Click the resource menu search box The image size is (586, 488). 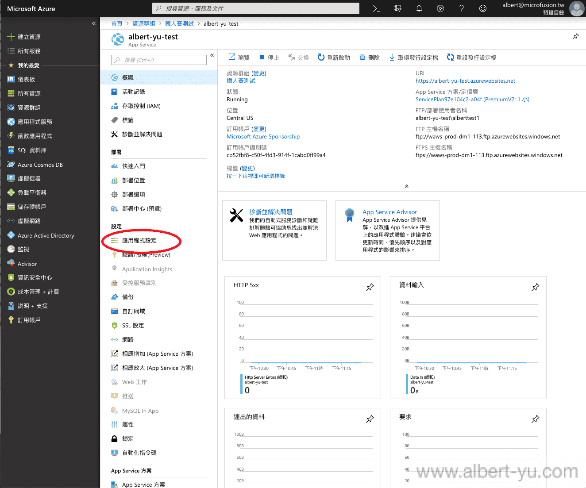click(159, 60)
